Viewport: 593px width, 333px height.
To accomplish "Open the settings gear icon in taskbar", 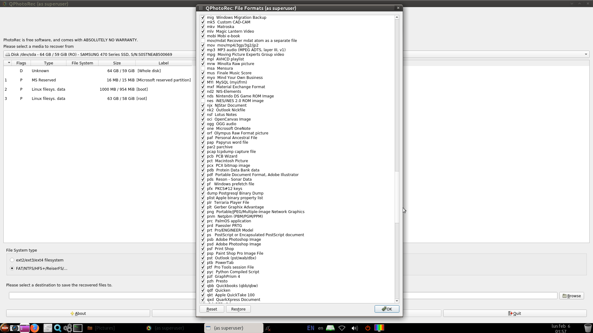I will pos(68,328).
